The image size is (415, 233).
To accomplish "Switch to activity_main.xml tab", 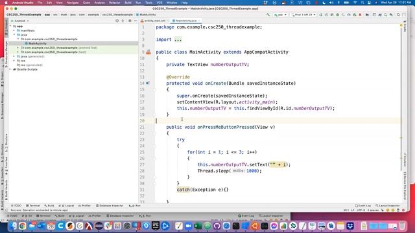I will pos(154,21).
